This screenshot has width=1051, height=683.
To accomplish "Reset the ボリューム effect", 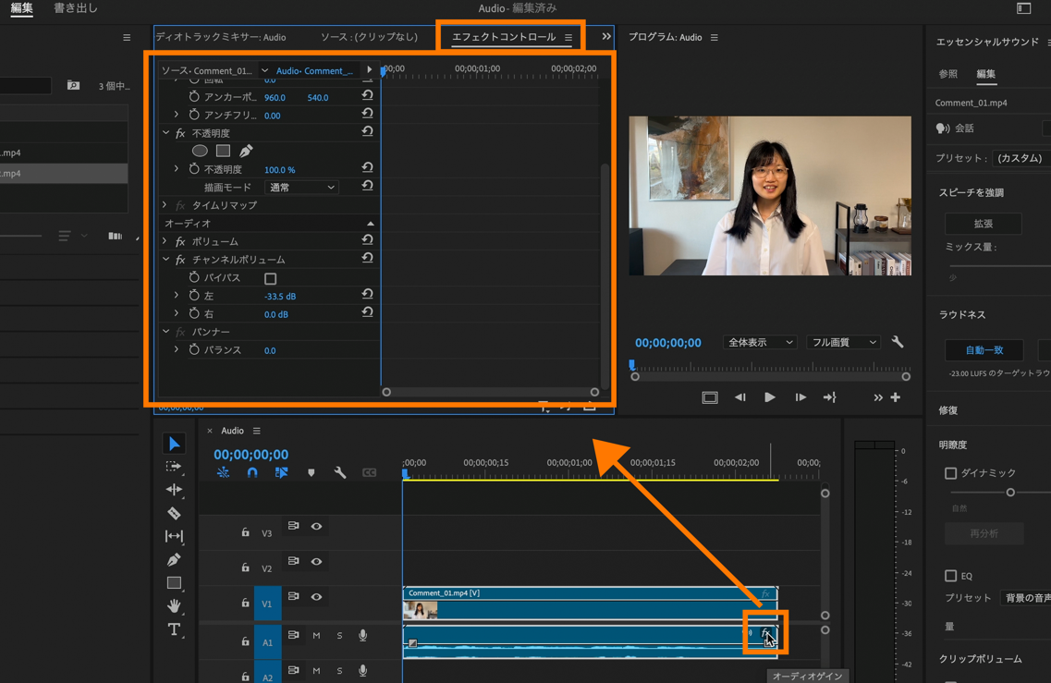I will coord(367,240).
